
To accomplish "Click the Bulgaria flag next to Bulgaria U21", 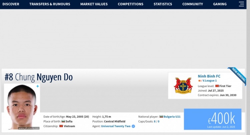I will point(161,117).
